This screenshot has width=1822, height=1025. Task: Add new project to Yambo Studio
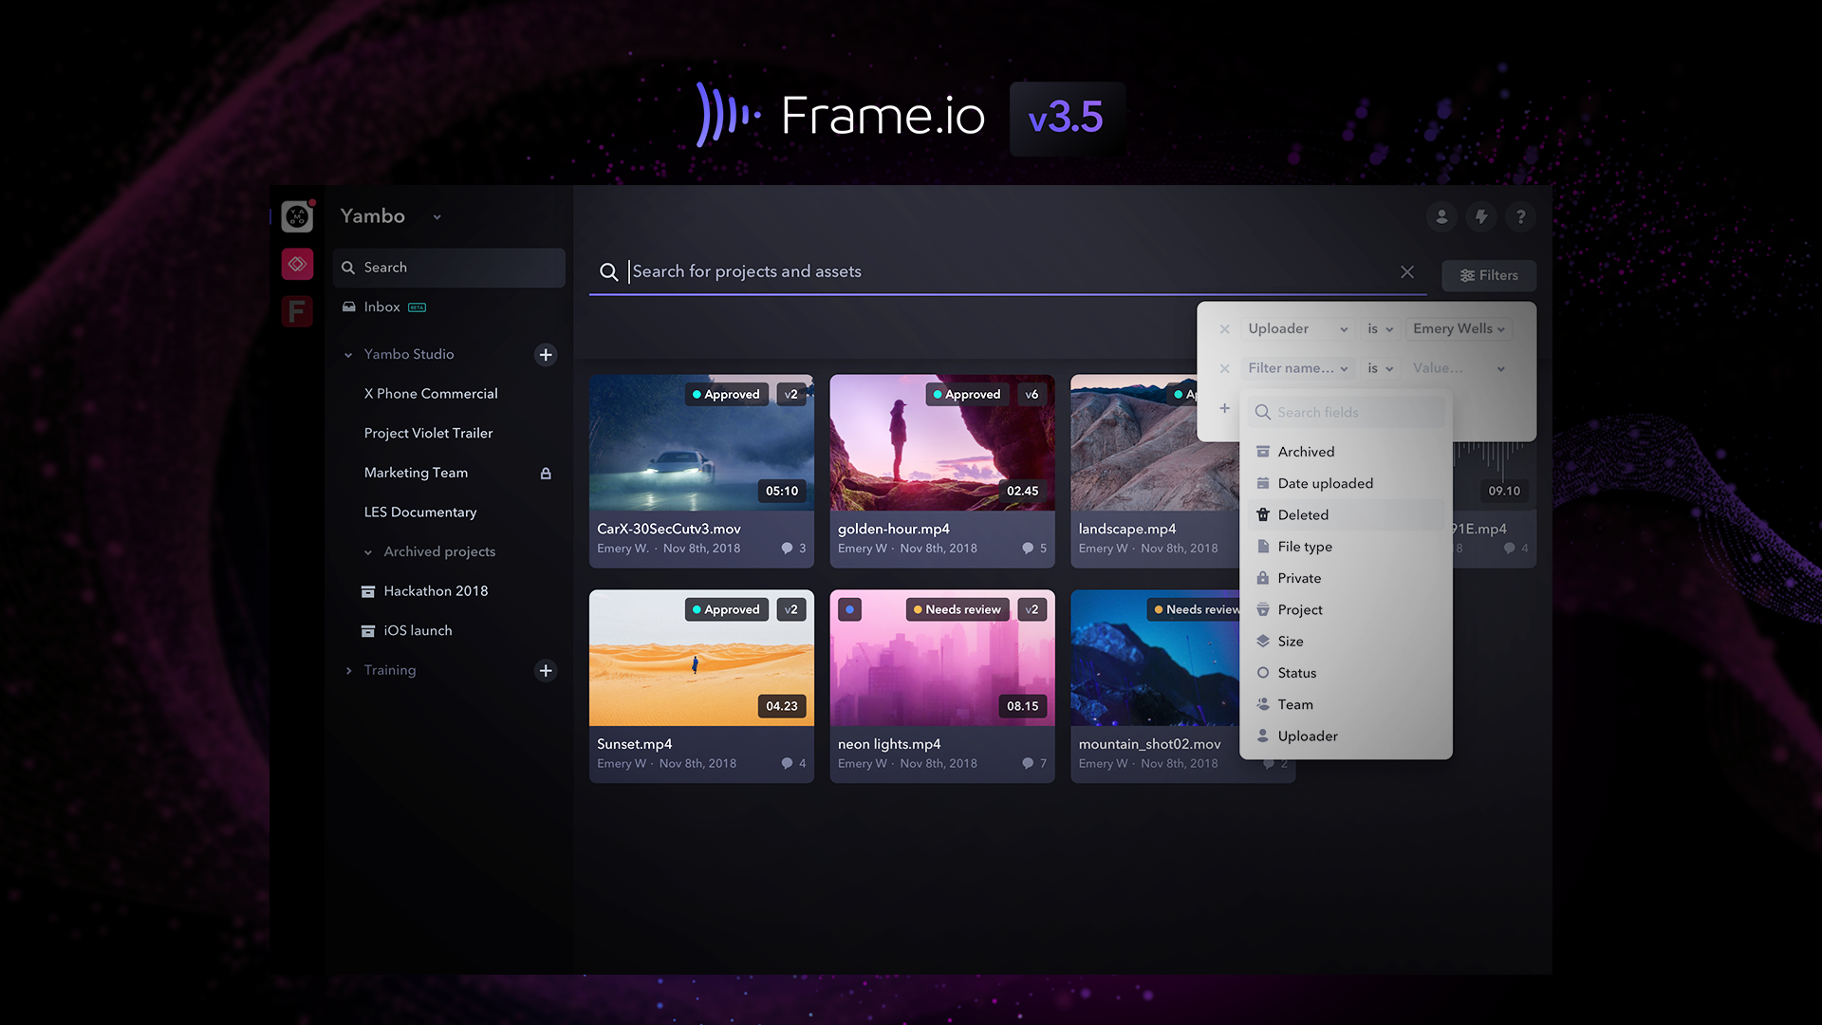coord(546,355)
